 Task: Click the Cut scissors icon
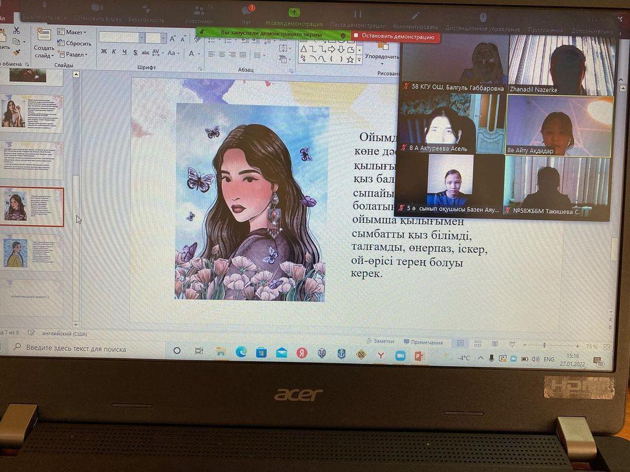(16, 30)
